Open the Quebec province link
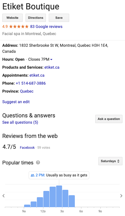The width and height of the screenshot is (125, 216). tap(27, 91)
